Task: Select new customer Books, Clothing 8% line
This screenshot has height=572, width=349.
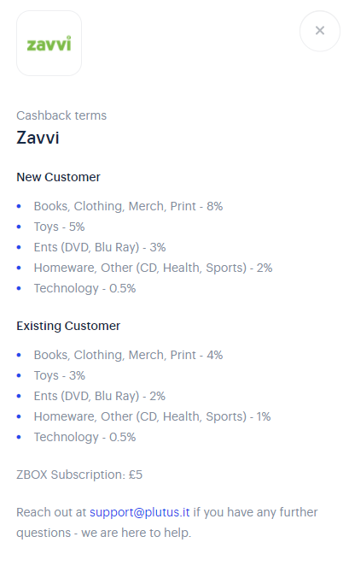Action: (x=128, y=206)
